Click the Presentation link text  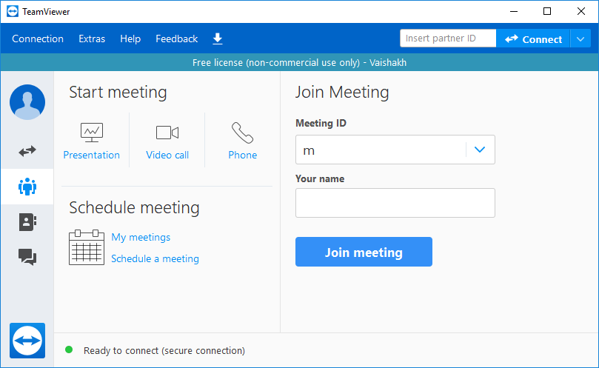[x=91, y=155]
